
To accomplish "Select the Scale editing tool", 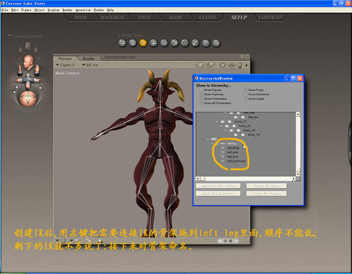I will click(x=164, y=43).
